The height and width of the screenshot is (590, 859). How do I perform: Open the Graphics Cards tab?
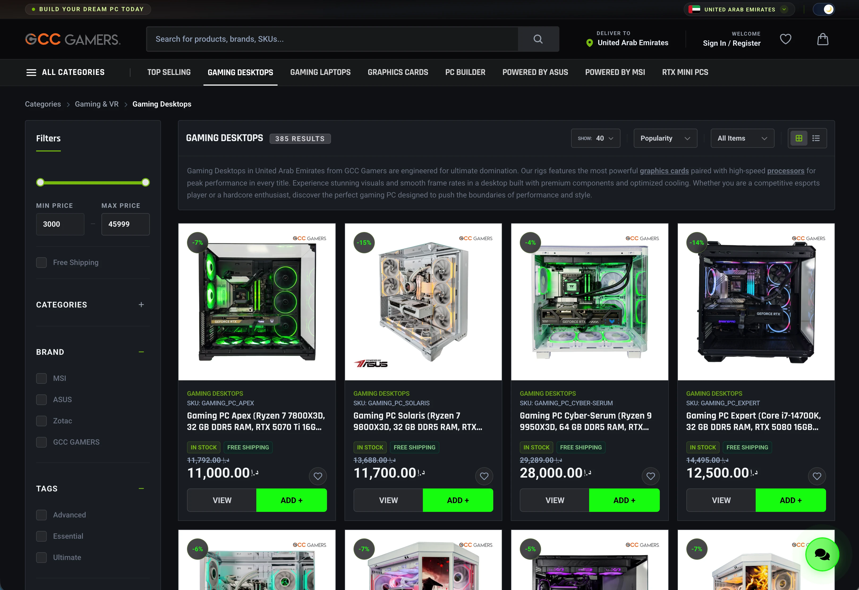pyautogui.click(x=398, y=73)
